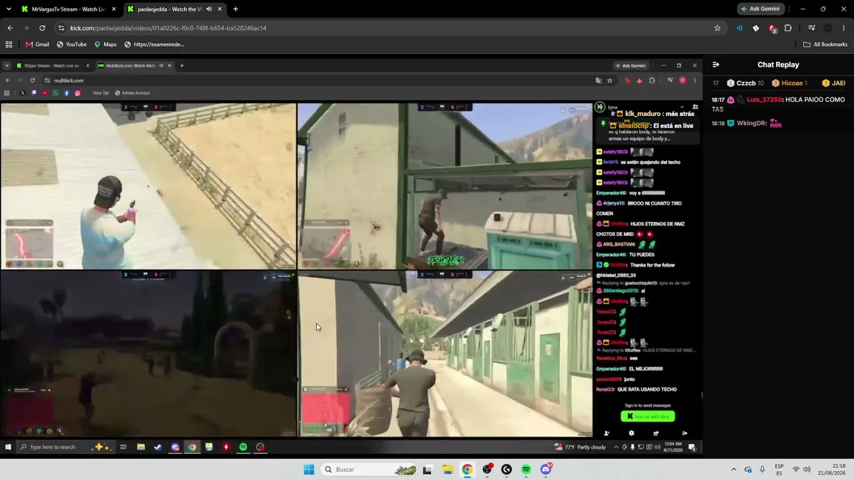Open the Windows Start menu
The height and width of the screenshot is (480, 854).
tap(308, 469)
